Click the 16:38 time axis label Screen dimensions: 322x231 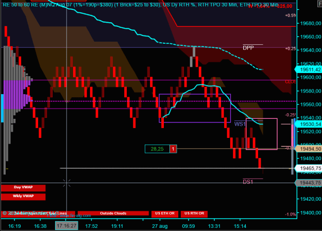pos(40,226)
